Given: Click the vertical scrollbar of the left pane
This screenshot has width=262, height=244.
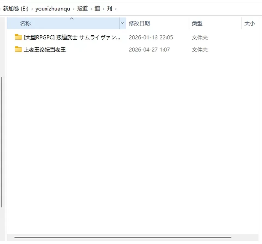Looking at the screenshot, I should coord(2,142).
